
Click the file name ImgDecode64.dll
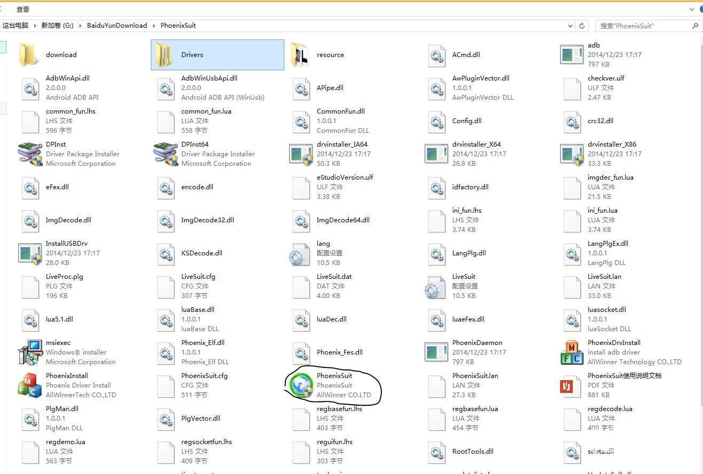343,220
